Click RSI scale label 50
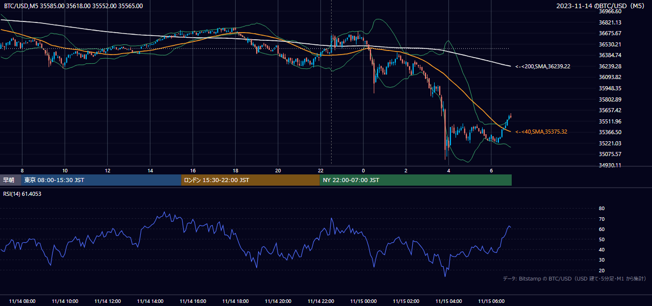Viewport: 652px width, 306px height. click(601, 240)
